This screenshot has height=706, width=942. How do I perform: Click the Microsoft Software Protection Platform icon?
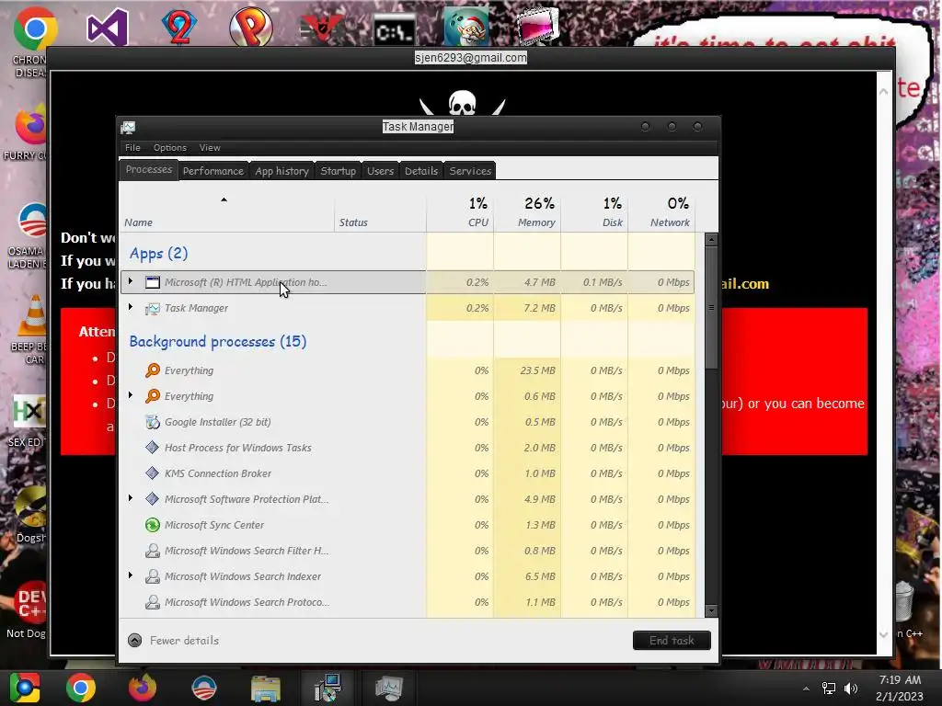coord(153,499)
